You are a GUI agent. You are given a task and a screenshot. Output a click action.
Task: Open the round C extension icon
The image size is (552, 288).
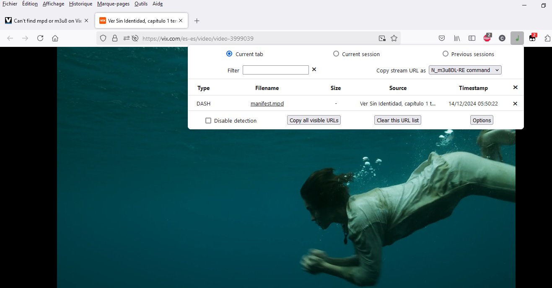coord(502,38)
